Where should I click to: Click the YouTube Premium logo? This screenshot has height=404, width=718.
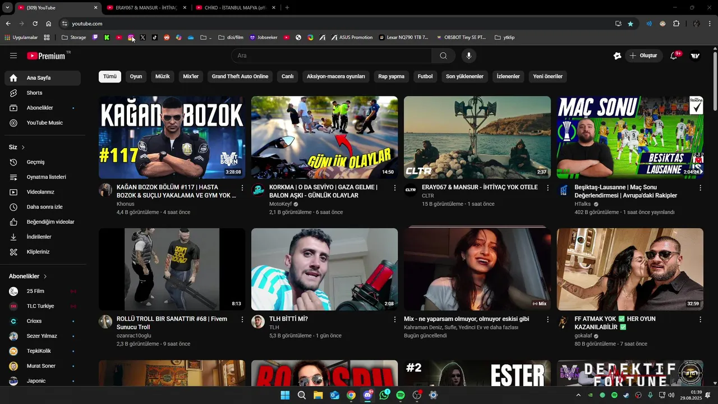click(46, 56)
